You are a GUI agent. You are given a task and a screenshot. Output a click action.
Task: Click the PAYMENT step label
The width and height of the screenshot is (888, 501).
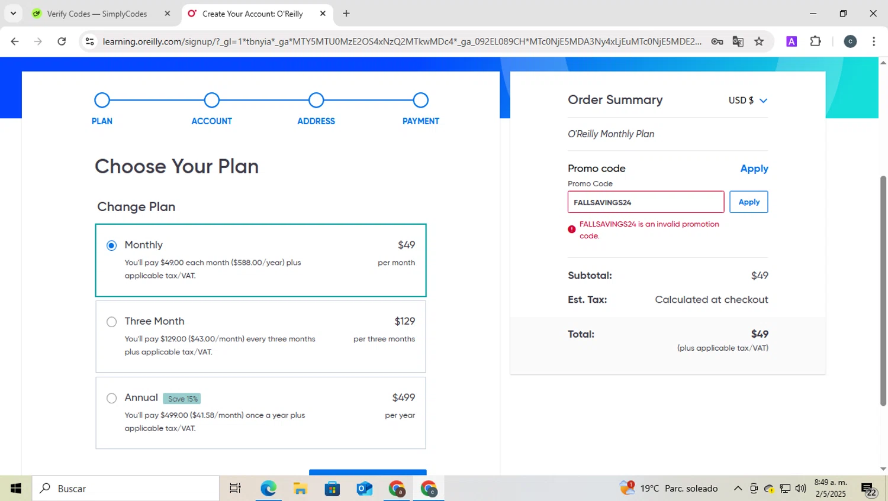[x=421, y=121]
